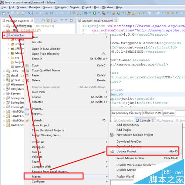Viewport: 185px width, 185px height.
Task: Collapse the account-email project node
Action: (x=4, y=35)
